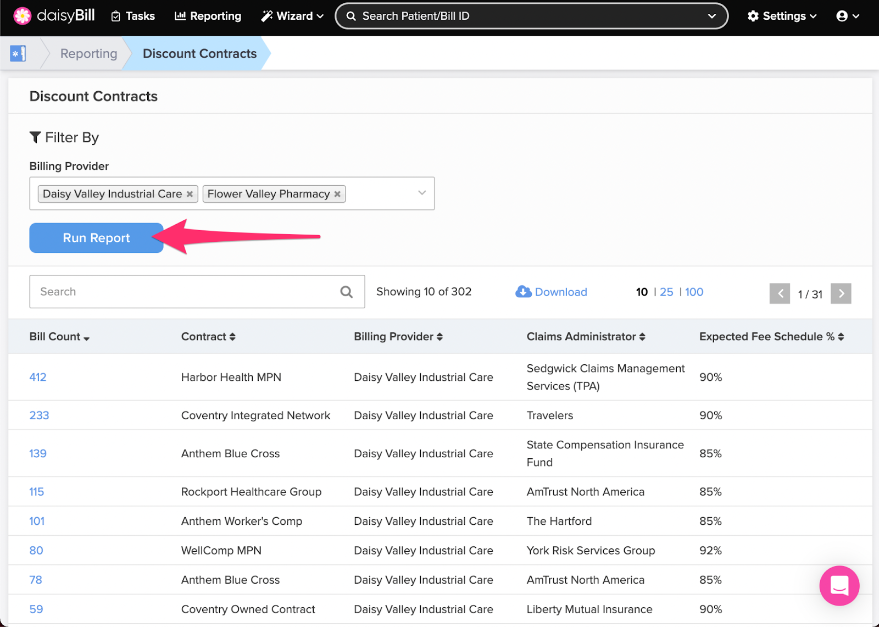Viewport: 879px width, 627px height.
Task: Sort by Contract column
Action: click(x=208, y=337)
